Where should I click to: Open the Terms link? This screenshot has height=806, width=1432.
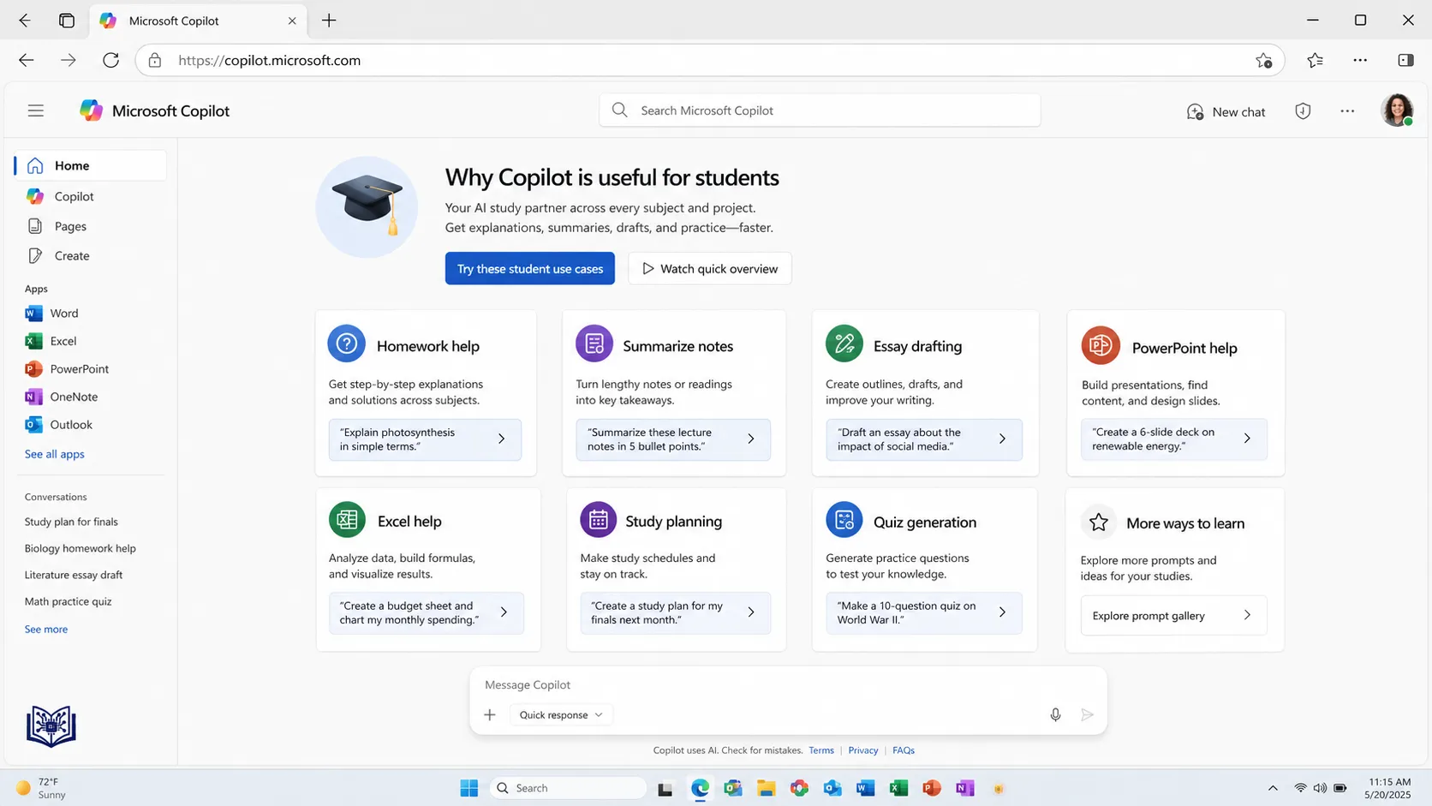click(x=821, y=750)
